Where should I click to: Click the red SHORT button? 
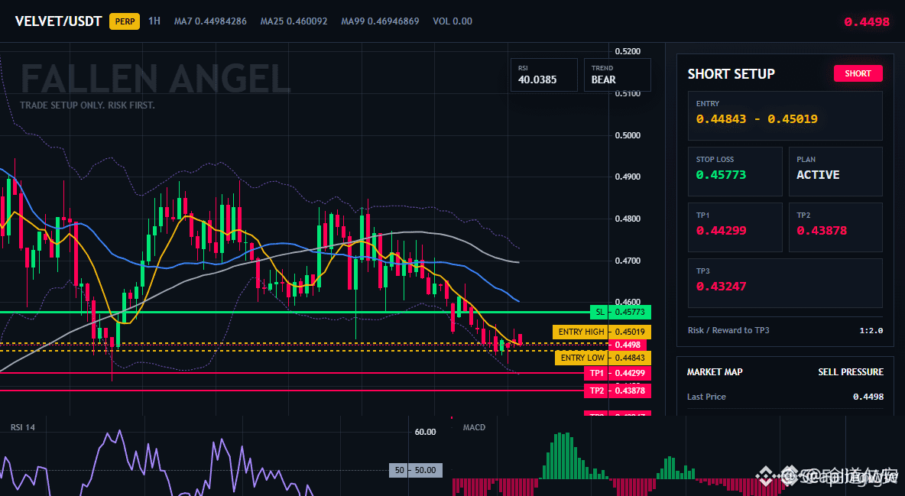pos(858,73)
